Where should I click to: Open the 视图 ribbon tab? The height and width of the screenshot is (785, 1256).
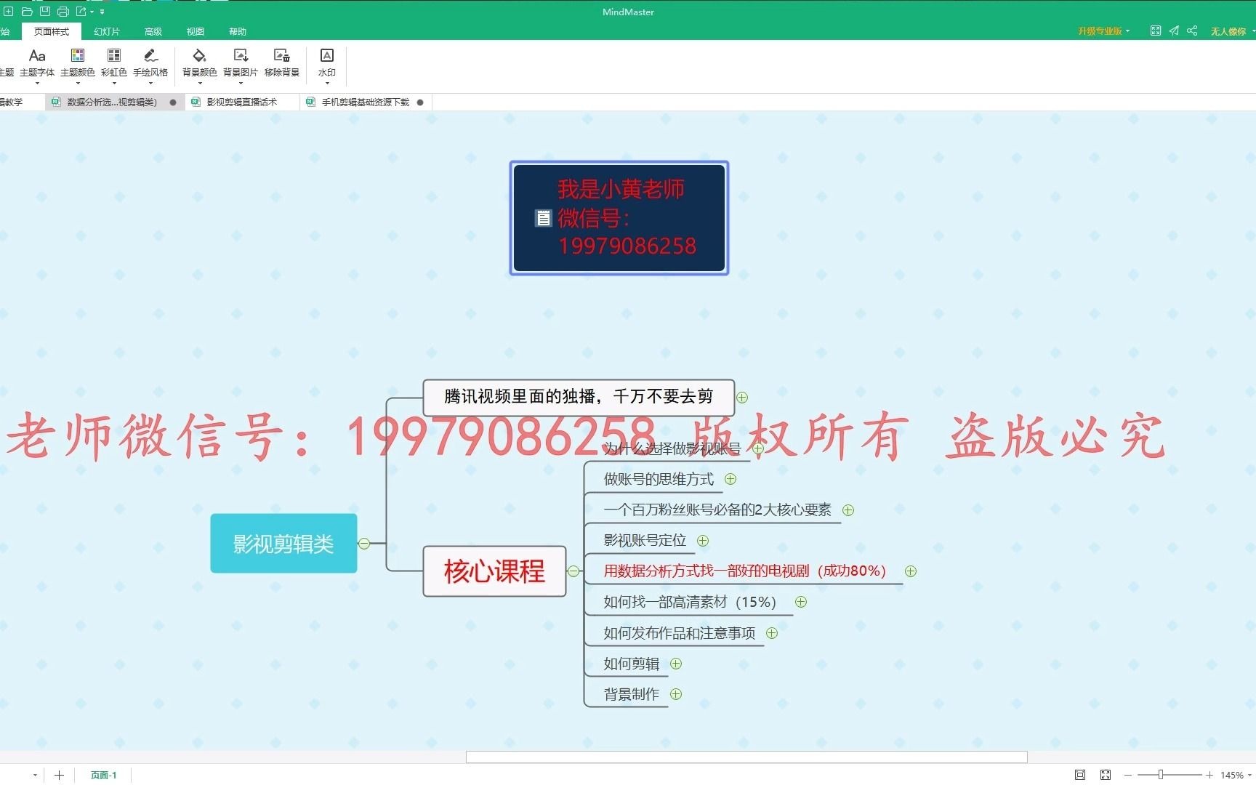click(196, 31)
